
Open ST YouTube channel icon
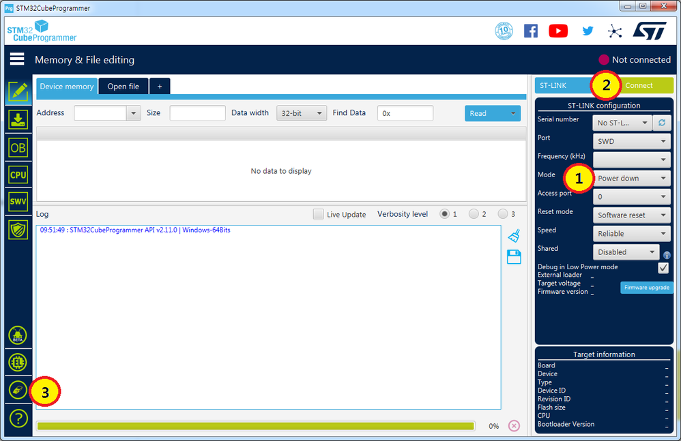558,31
